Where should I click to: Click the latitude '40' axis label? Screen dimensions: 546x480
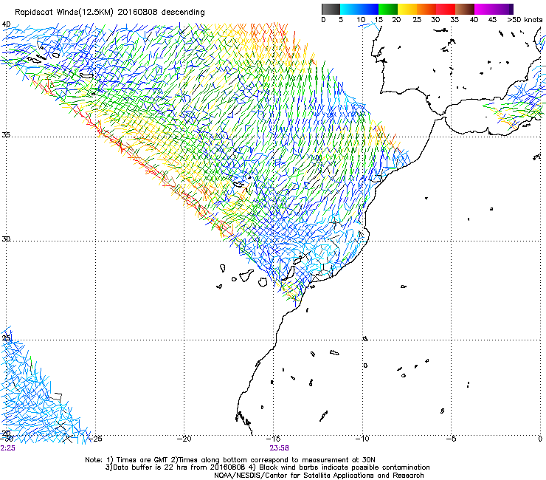(x=6, y=24)
